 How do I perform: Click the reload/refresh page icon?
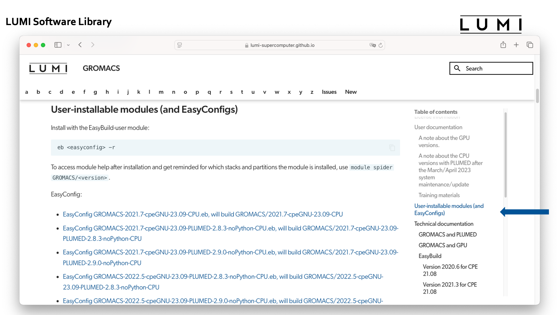[380, 45]
